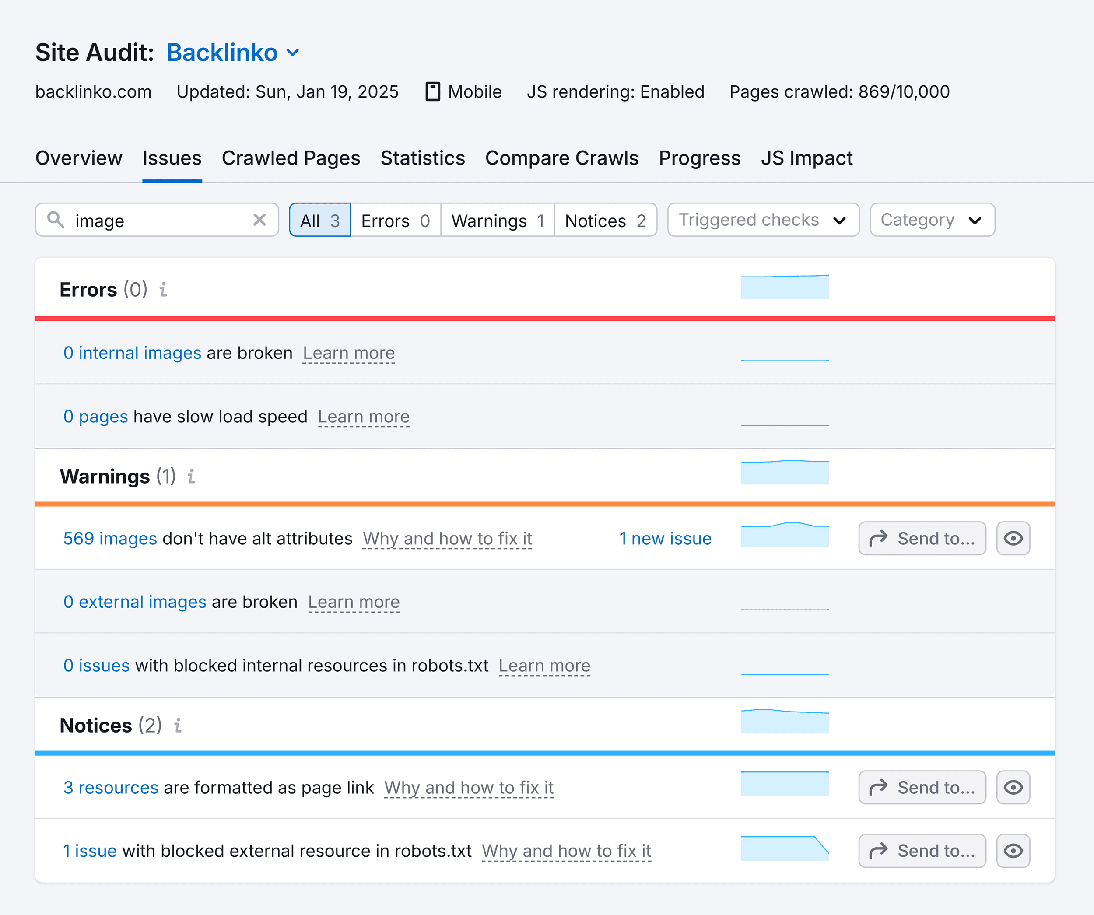The width and height of the screenshot is (1094, 915).
Task: Open the '0 internal images' link
Action: click(132, 353)
